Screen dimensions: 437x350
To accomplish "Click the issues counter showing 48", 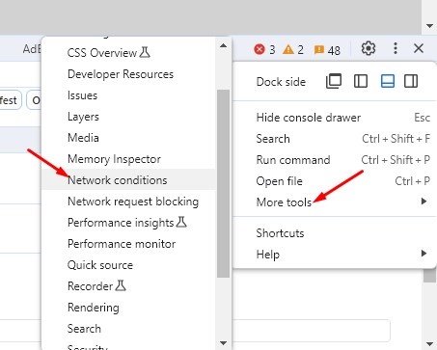I will [x=327, y=50].
